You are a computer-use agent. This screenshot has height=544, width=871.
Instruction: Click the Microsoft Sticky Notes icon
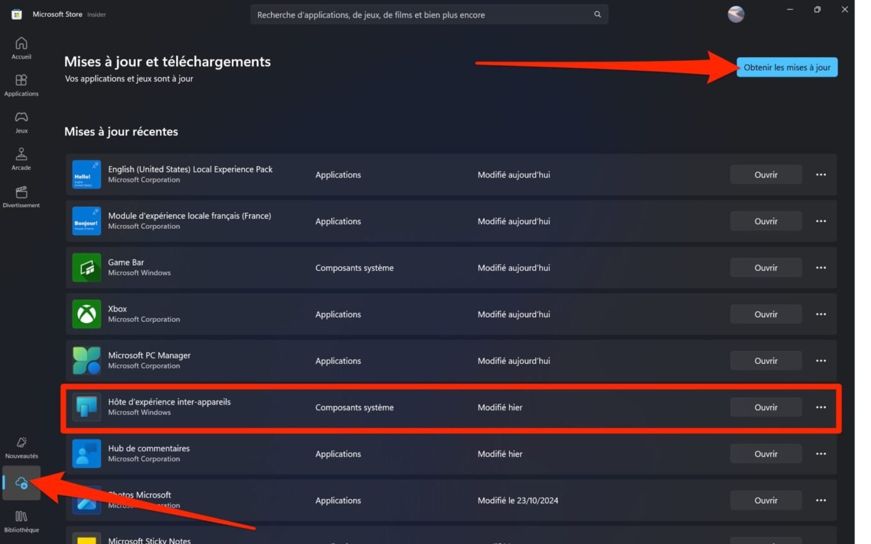click(86, 539)
